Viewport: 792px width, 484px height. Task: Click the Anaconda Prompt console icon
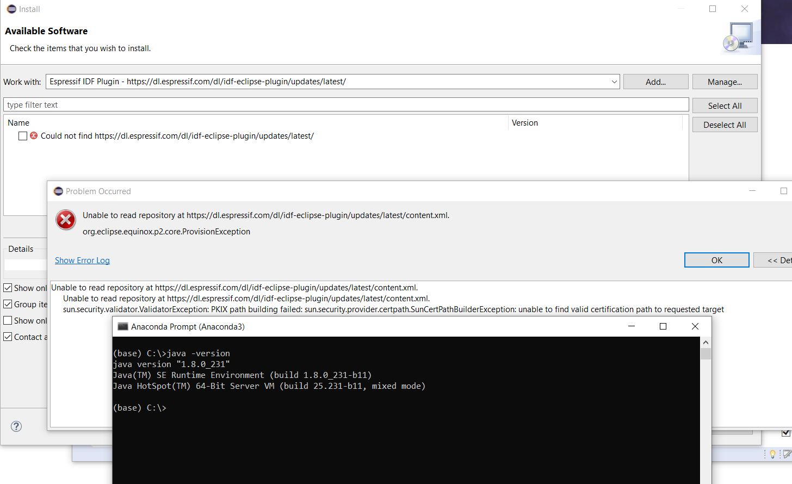[122, 326]
